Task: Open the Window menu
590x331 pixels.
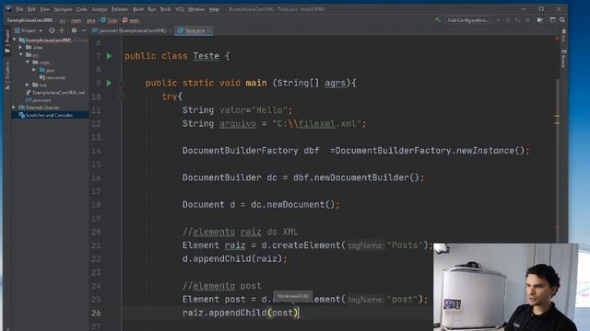Action: point(196,9)
